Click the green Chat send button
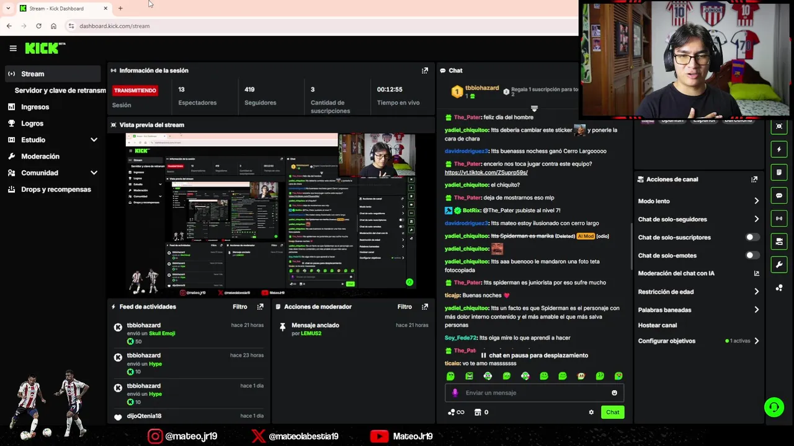794x446 pixels. coord(612,413)
